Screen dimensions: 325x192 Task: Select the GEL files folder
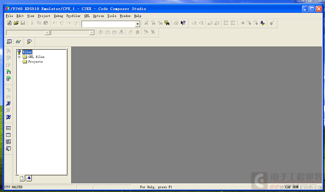pyautogui.click(x=36, y=57)
